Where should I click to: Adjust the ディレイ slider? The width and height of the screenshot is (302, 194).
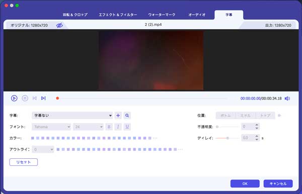228,138
